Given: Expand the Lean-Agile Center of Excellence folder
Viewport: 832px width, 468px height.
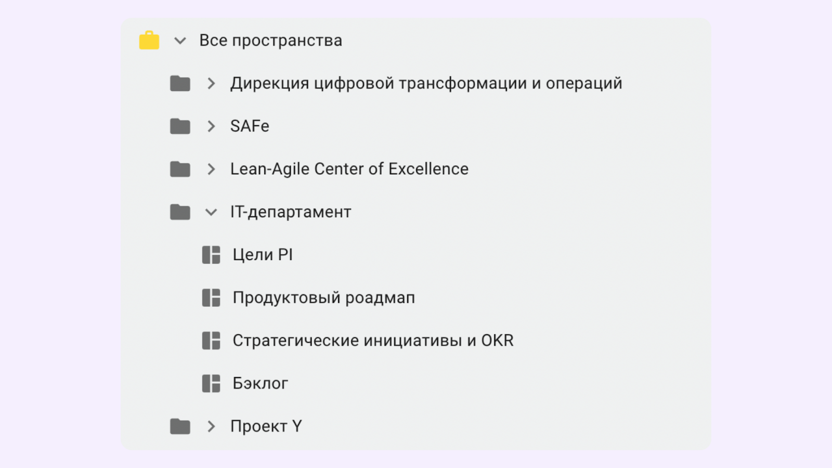Looking at the screenshot, I should click(x=211, y=168).
